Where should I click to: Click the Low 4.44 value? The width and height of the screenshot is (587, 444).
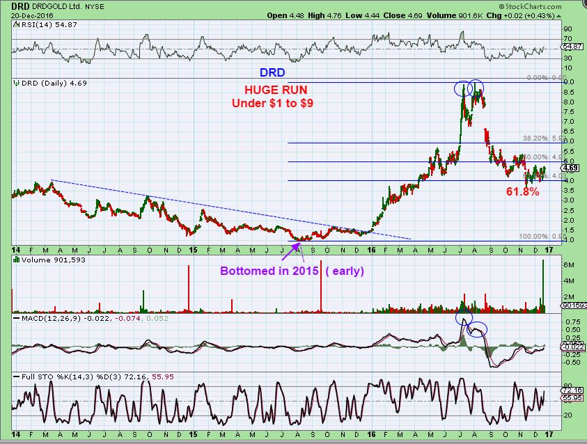click(x=362, y=16)
